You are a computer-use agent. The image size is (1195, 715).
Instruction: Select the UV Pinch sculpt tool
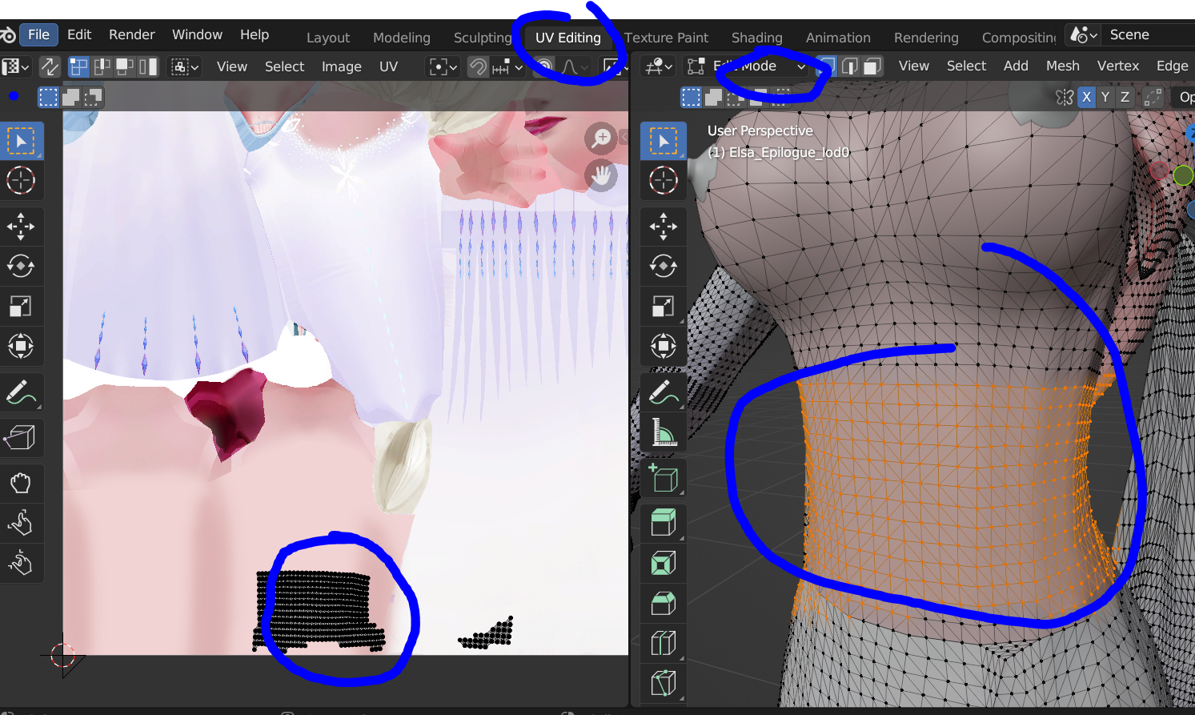pyautogui.click(x=21, y=563)
